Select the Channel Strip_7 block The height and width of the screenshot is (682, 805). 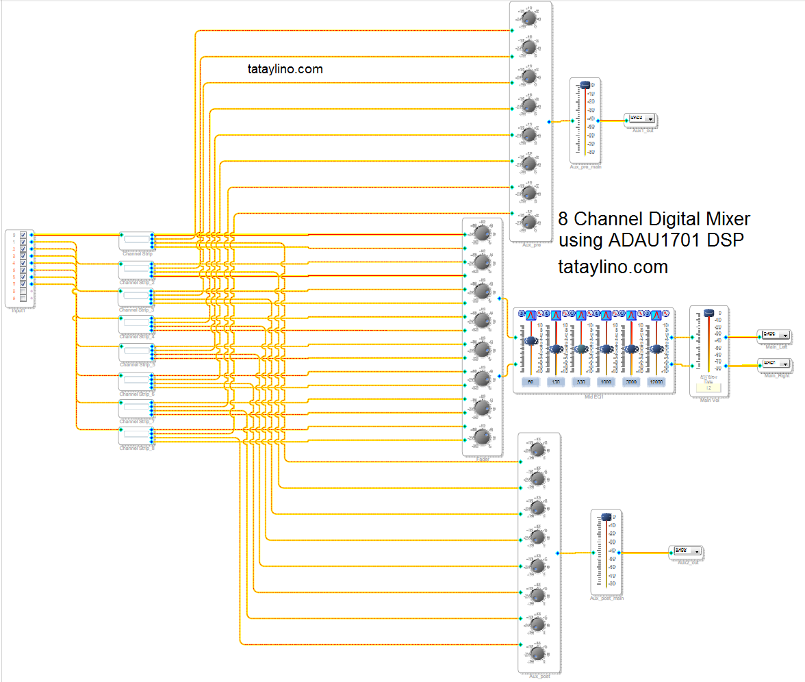coord(137,408)
